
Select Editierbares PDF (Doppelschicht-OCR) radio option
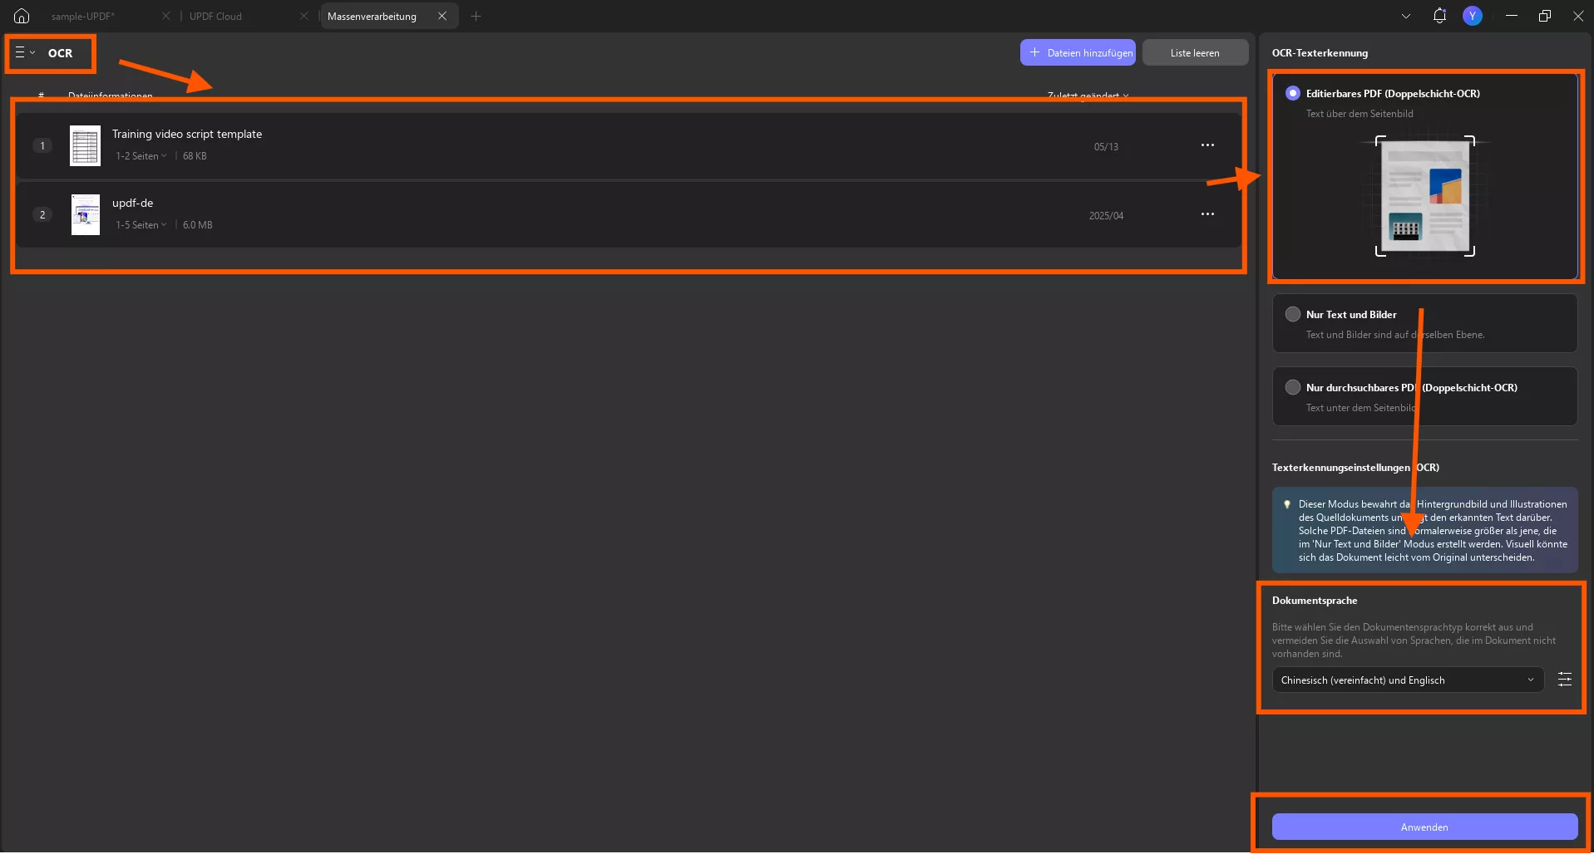pos(1292,93)
